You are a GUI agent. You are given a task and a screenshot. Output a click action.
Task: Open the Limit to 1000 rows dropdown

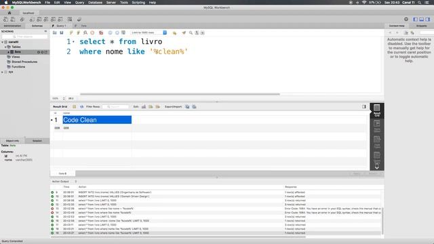(x=149, y=33)
